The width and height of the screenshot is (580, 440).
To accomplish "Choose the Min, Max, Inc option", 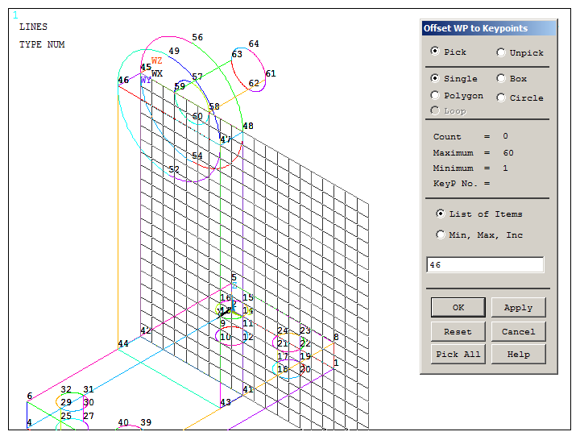I will click(441, 235).
